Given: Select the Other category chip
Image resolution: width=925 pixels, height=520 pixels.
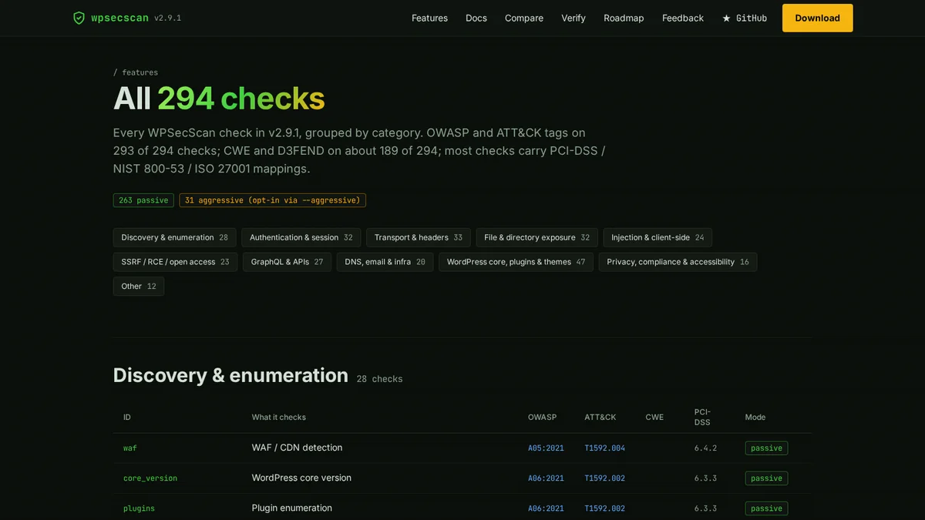Looking at the screenshot, I should [x=139, y=287].
